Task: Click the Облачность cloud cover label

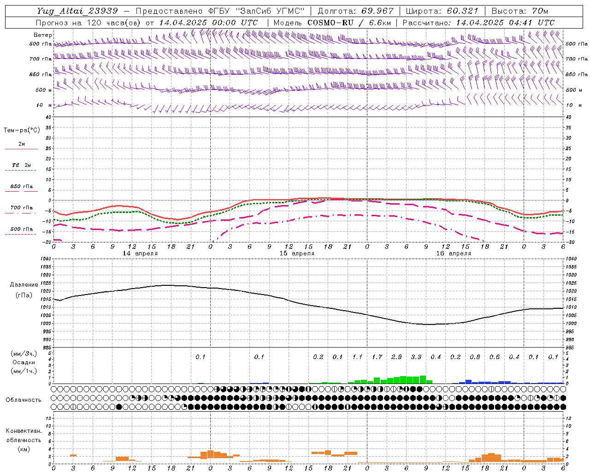Action: tap(24, 400)
